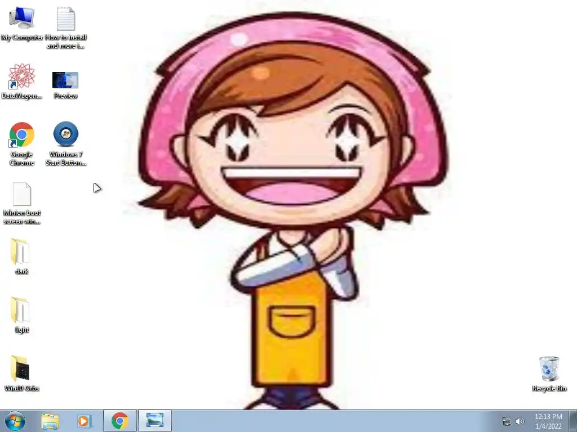Click the Show desktop strip beside the clock
Viewport: 577px width, 432px height.
[573, 421]
